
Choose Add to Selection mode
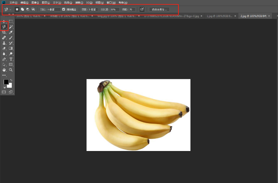pyautogui.click(x=22, y=9)
